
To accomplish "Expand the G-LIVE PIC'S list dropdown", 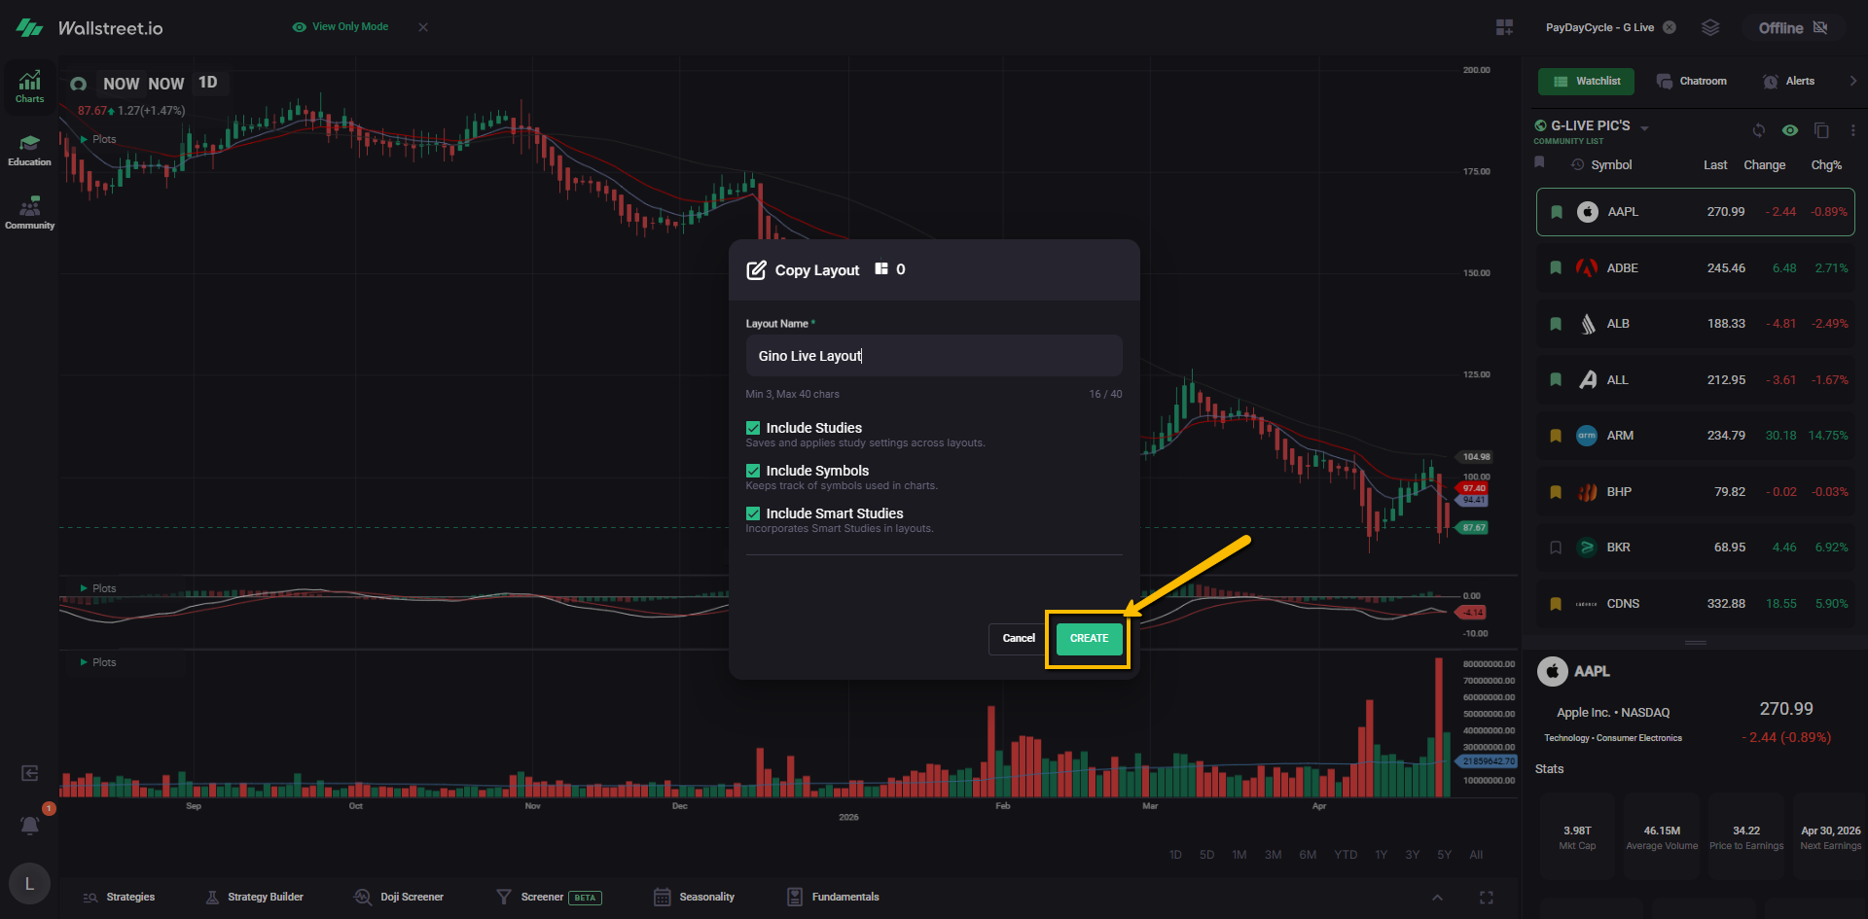I will coord(1644,128).
